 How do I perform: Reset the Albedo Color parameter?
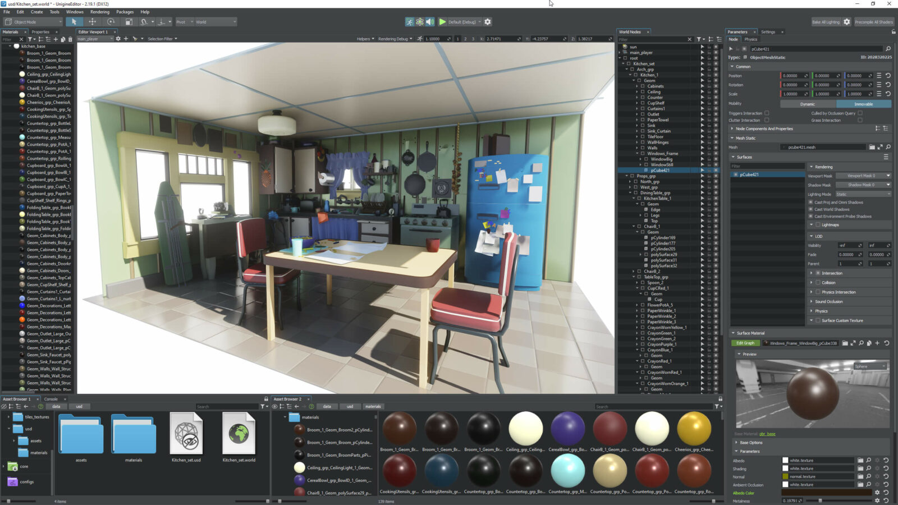(x=886, y=493)
